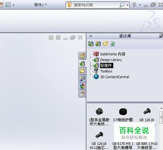This screenshot has height=150, width=163.
Task: Click the SolidWorks 内容 SW icon
Action: pos(96,54)
